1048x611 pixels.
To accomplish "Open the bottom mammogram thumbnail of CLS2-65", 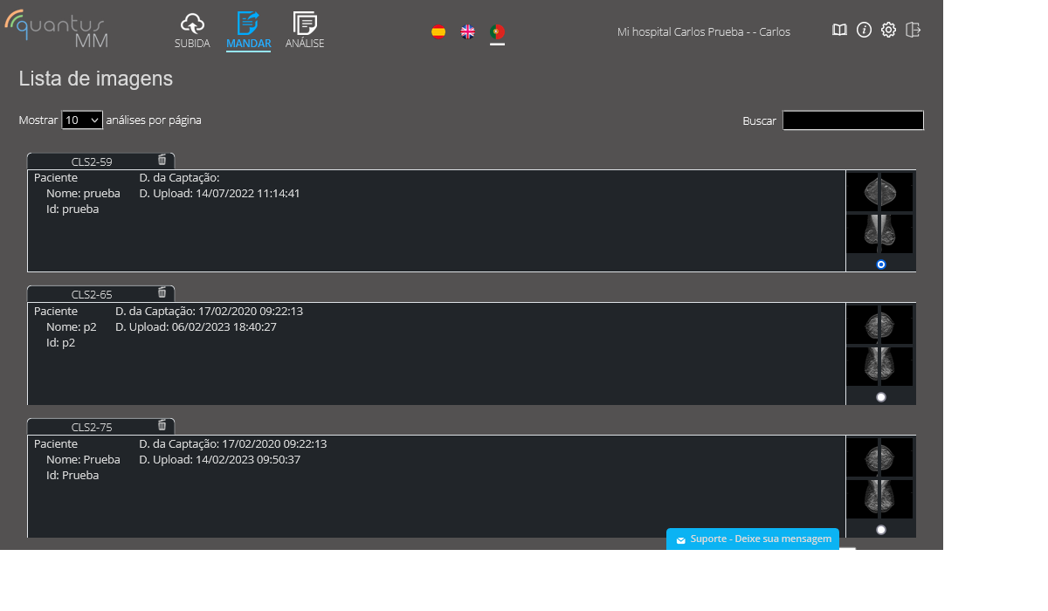I will click(879, 367).
